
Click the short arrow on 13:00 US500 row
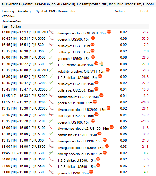(x=51, y=147)
